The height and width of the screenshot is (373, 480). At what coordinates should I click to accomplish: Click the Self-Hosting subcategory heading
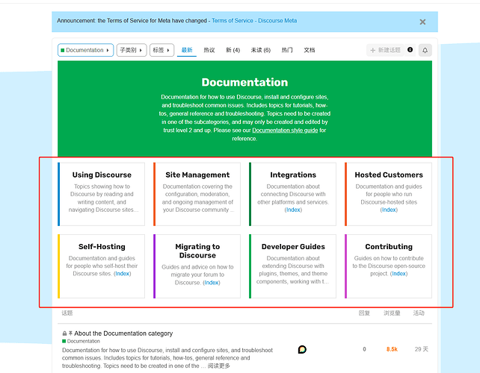click(x=102, y=246)
